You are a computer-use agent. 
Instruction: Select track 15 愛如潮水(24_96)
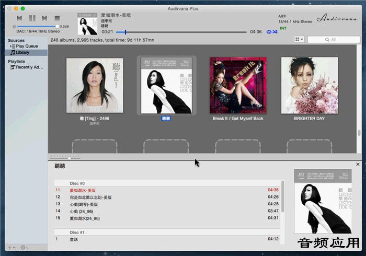point(167,218)
